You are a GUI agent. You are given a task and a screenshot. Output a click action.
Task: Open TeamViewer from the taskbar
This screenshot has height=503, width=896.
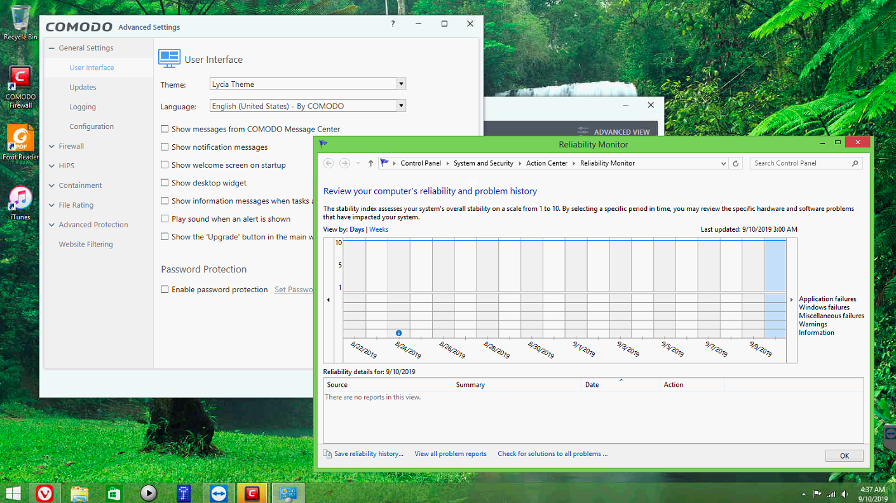pyautogui.click(x=218, y=493)
